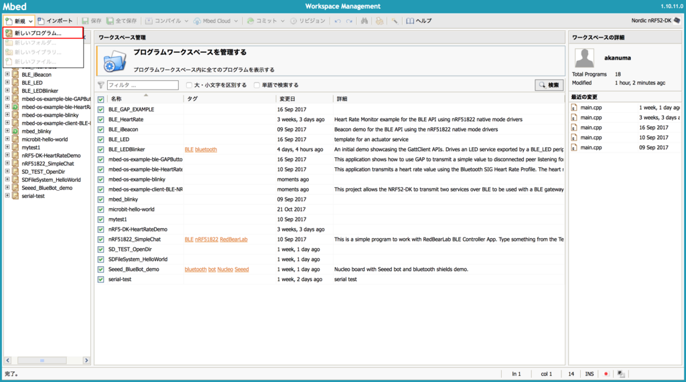The image size is (686, 382).
Task: Open the コミット dropdown arrow
Action: pyautogui.click(x=283, y=21)
